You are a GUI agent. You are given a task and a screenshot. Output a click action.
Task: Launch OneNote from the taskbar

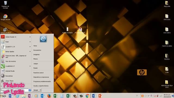pos(30,96)
